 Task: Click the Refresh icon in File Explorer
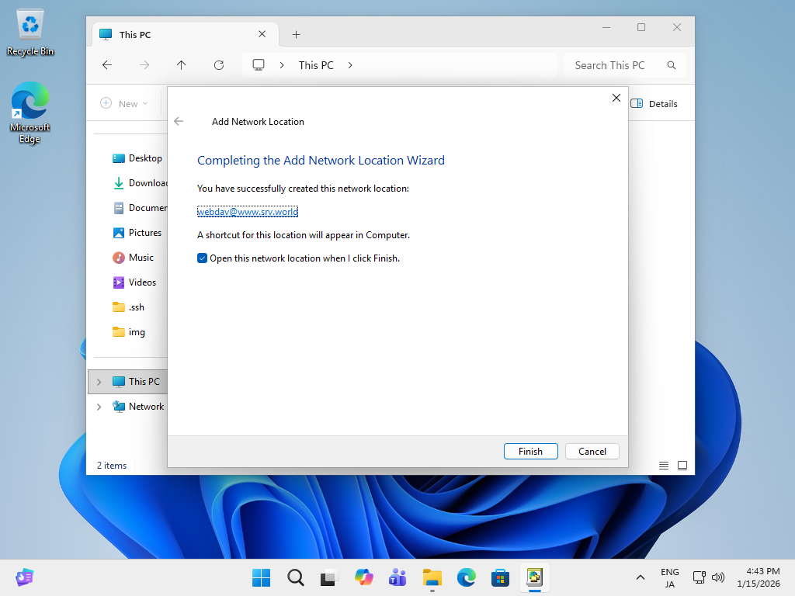click(x=219, y=65)
